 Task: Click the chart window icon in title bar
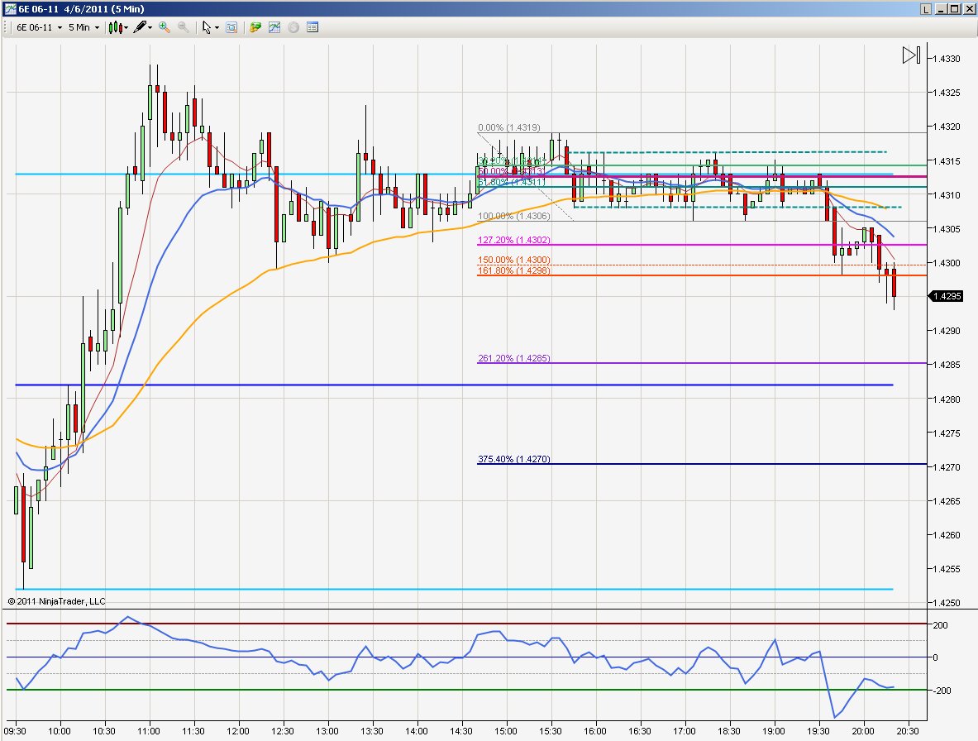pyautogui.click(x=10, y=9)
